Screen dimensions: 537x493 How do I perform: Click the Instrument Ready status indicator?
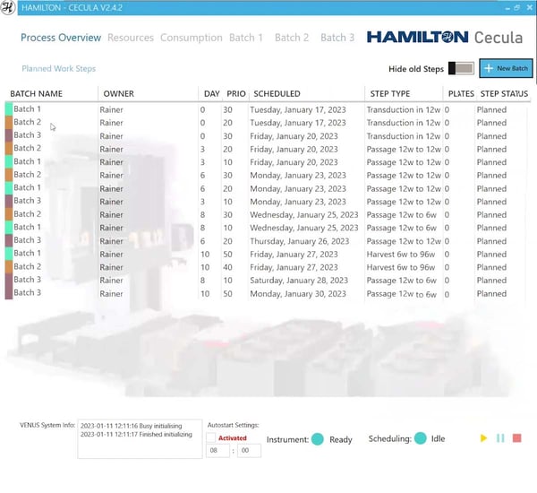click(x=317, y=439)
